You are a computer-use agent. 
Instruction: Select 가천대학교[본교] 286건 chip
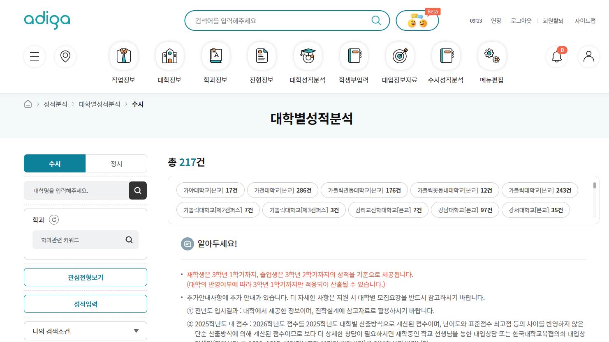pos(283,191)
